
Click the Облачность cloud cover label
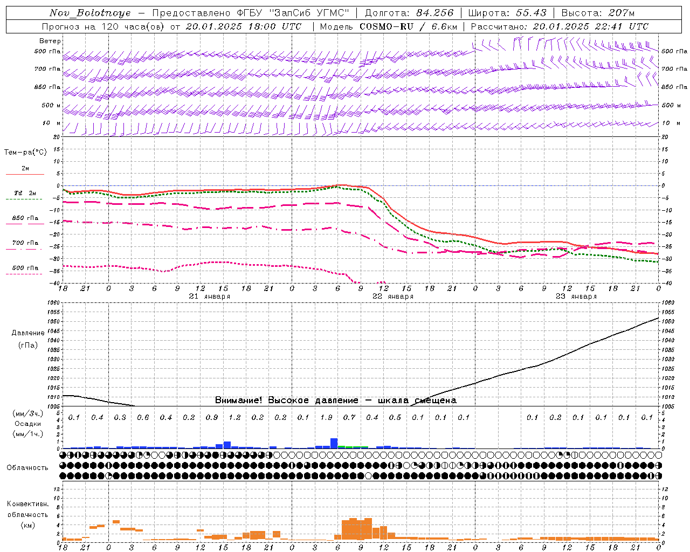(x=27, y=468)
